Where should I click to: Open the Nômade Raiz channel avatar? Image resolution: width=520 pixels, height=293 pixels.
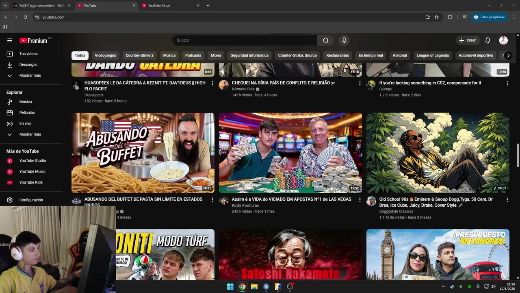click(x=223, y=85)
